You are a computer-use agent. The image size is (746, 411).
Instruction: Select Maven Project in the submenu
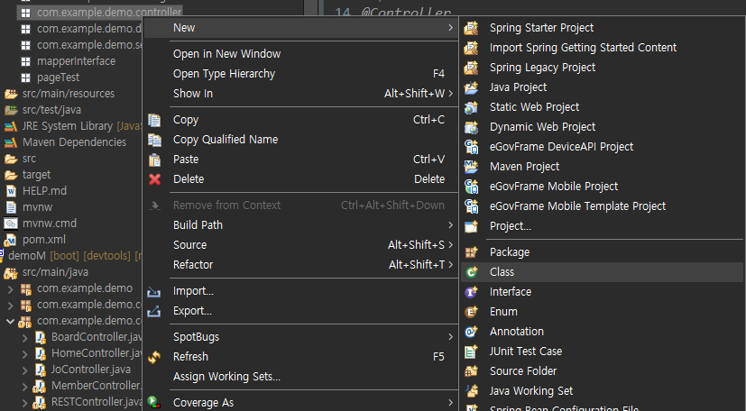(x=602, y=167)
